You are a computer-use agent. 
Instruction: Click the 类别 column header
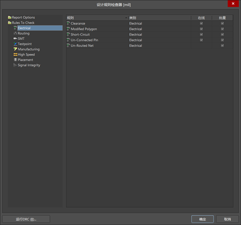coord(159,18)
